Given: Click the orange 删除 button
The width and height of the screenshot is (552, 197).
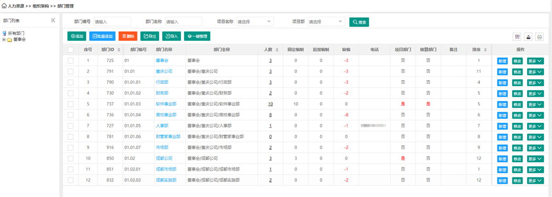Looking at the screenshot, I should coord(128,36).
